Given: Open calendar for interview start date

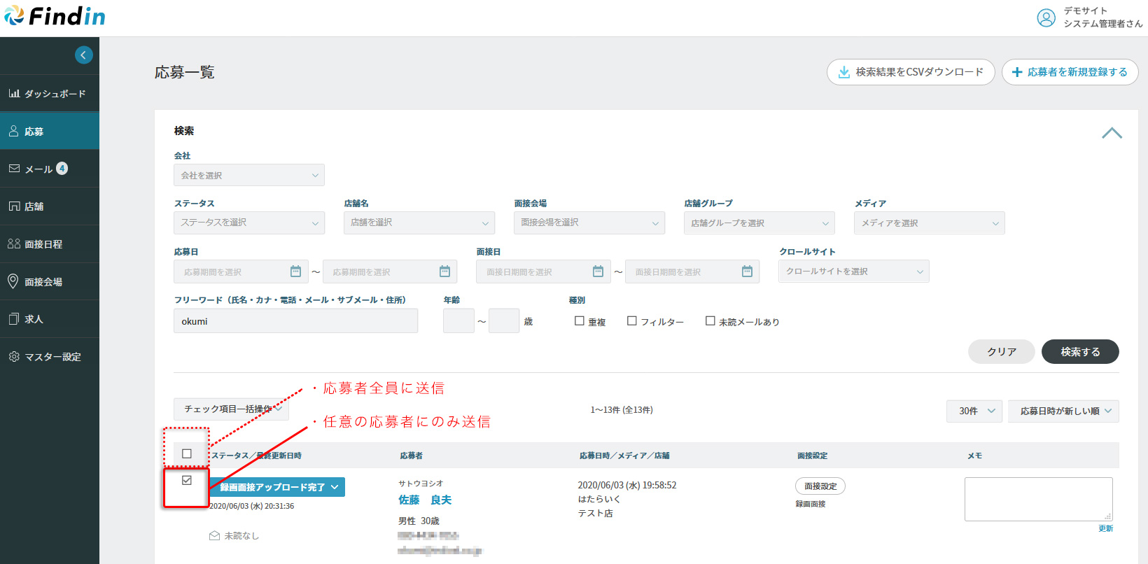Looking at the screenshot, I should coord(598,272).
